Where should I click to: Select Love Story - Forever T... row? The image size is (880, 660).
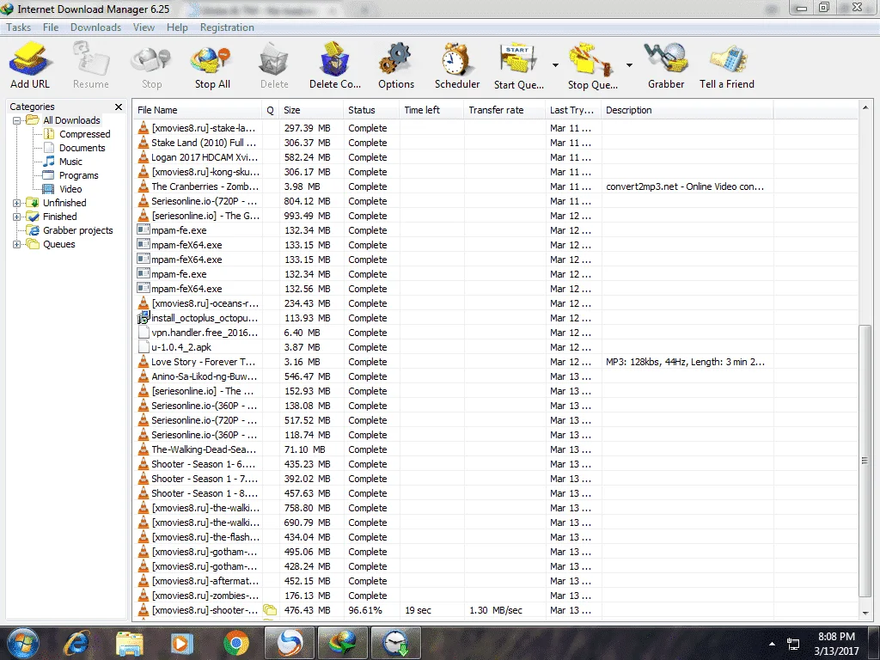497,362
